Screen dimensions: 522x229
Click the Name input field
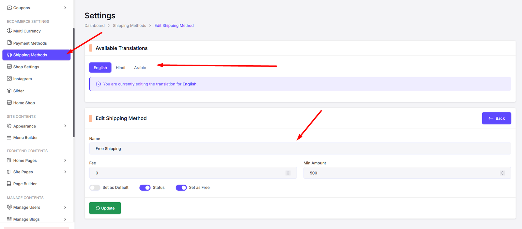click(300, 148)
